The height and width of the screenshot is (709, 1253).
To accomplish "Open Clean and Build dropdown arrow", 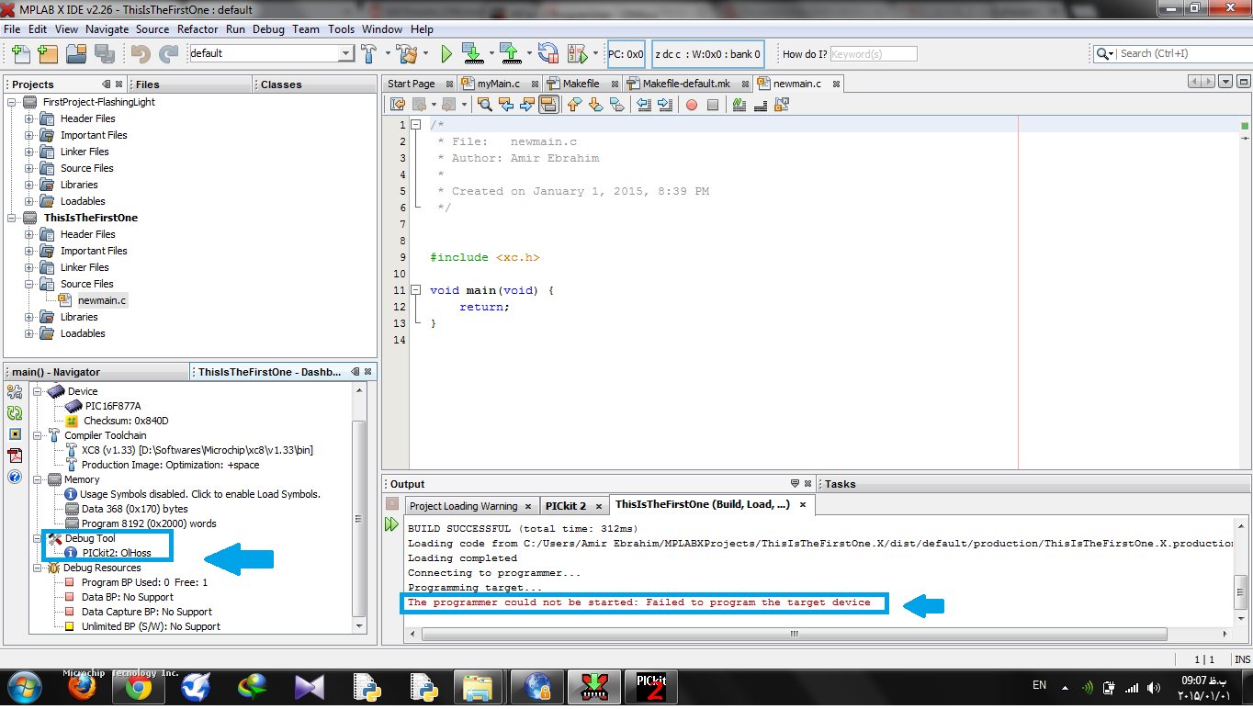I will click(x=424, y=53).
